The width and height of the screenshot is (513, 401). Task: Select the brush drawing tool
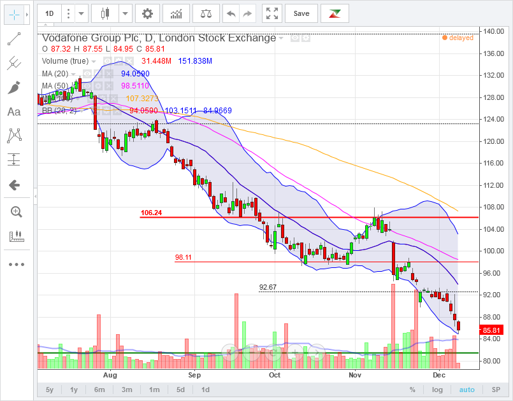14,88
